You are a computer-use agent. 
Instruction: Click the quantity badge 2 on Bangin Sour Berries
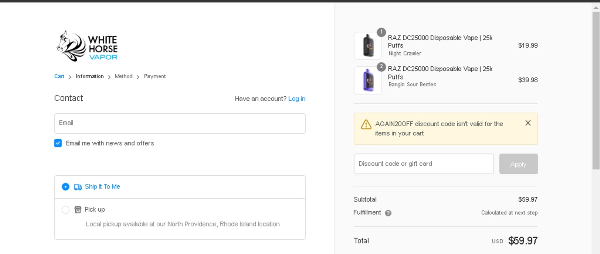[381, 67]
